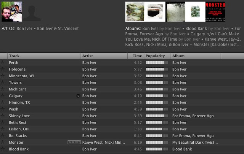Open Blood Bank album in Blood Bank row
This screenshot has width=244, height=154.
tap(182, 149)
